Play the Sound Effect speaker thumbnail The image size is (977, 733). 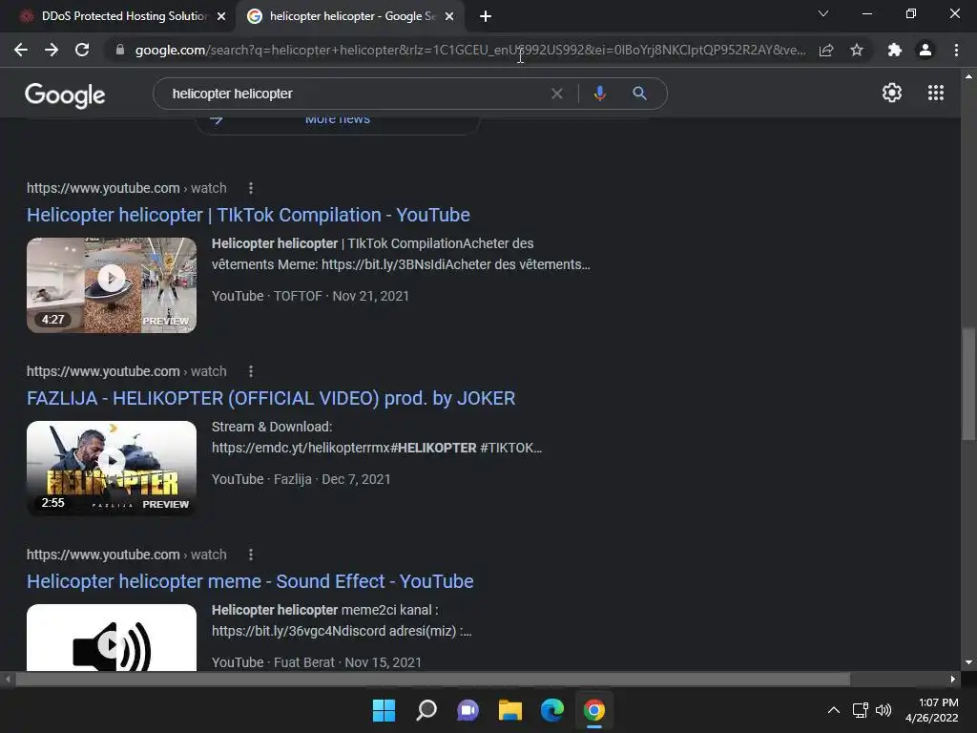pos(112,638)
